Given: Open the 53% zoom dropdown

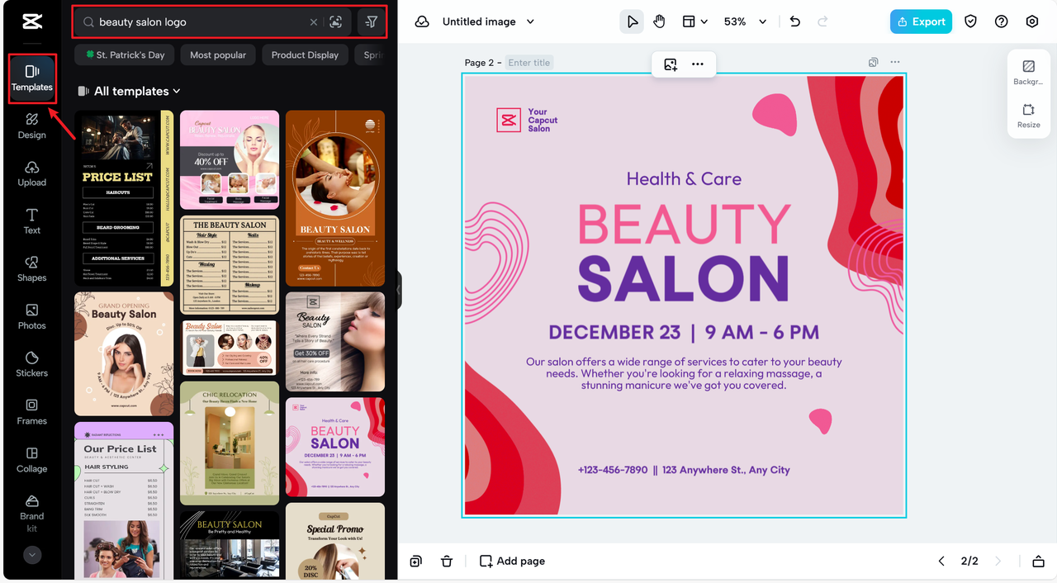Looking at the screenshot, I should (745, 21).
